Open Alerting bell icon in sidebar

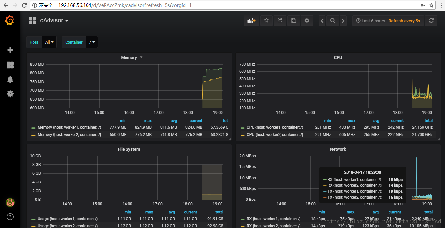[x=10, y=79]
